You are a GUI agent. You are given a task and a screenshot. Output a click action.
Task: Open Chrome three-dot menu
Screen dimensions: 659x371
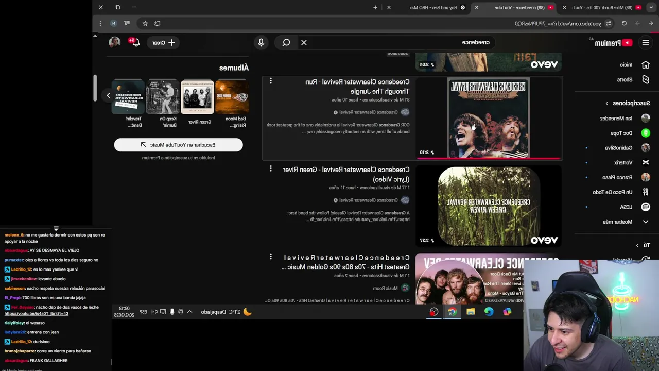click(101, 23)
